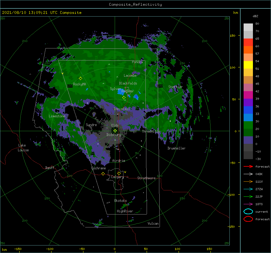Screen dimensions: 271x253
Task: Click the green 22JP arrow icon
Action: point(248,196)
